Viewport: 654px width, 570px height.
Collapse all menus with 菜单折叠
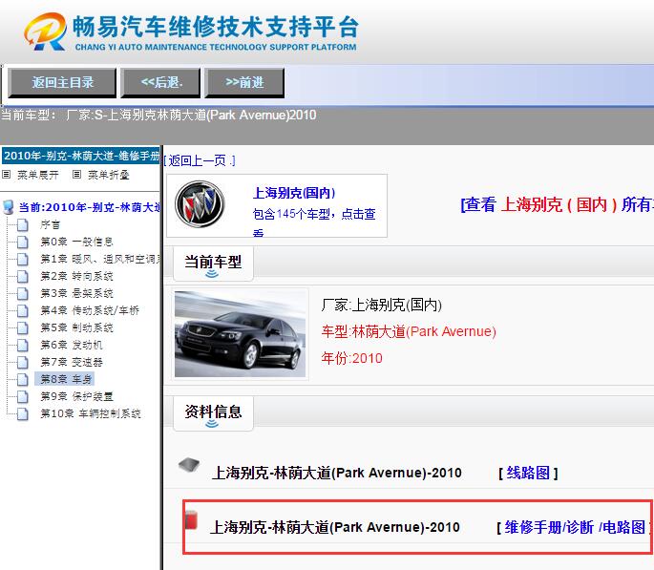tap(109, 175)
